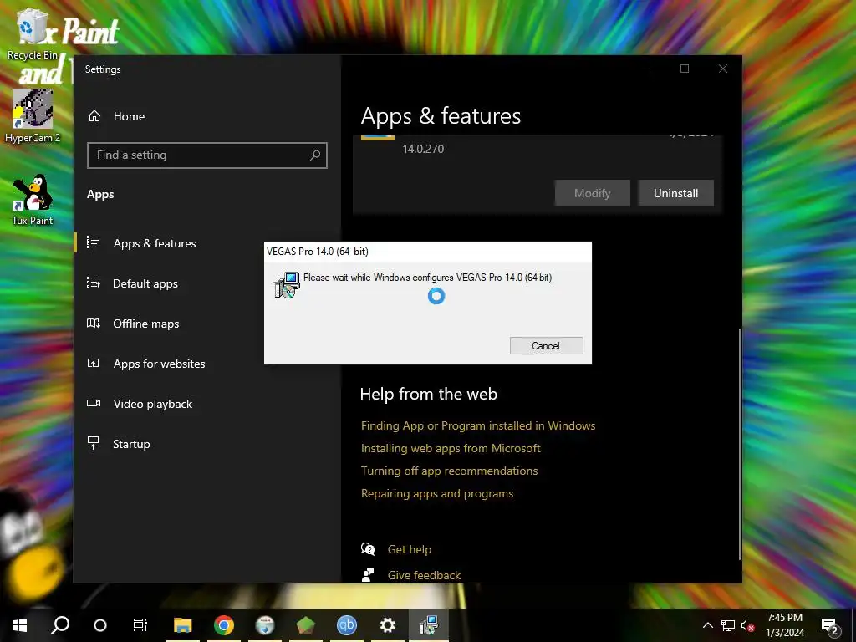Open Cortana from the taskbar
Screen dimensions: 856x642
[100, 625]
